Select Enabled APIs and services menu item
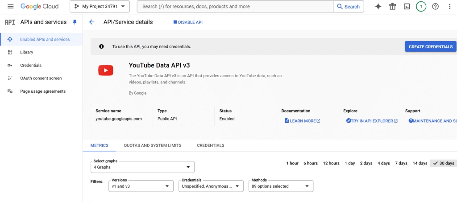 [42, 39]
